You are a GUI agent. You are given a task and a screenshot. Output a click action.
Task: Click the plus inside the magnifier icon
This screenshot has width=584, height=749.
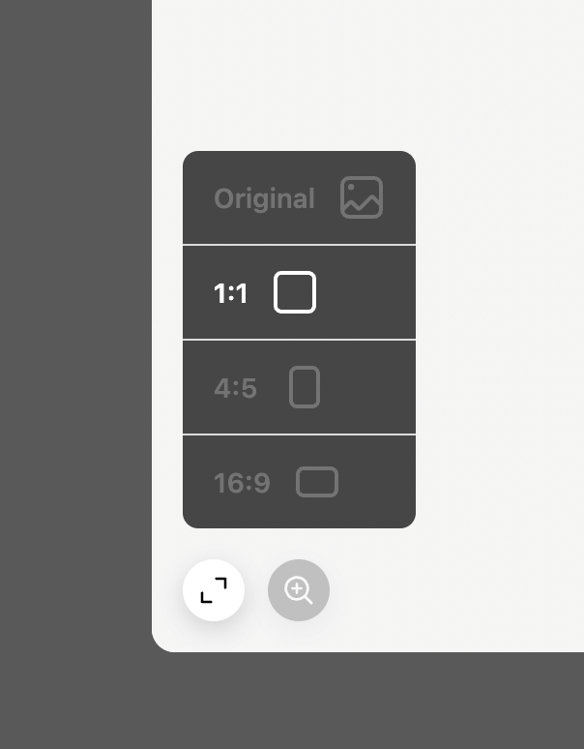coord(296,587)
